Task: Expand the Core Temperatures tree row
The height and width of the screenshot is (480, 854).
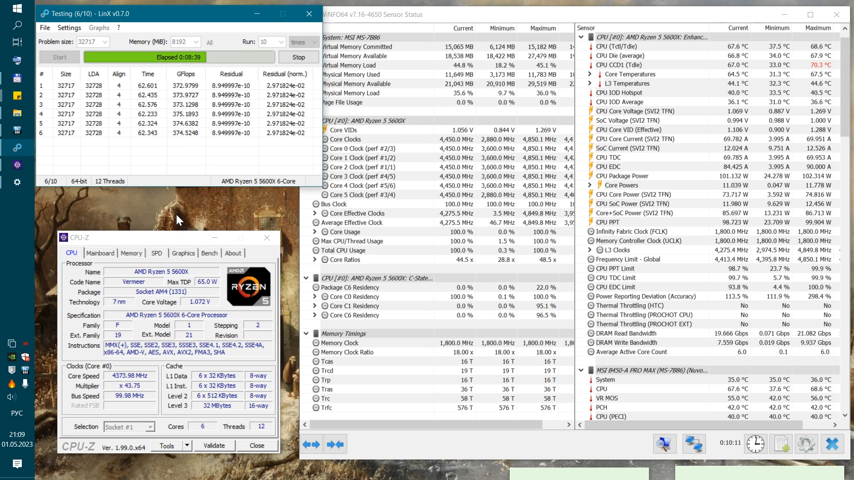Action: pos(590,74)
